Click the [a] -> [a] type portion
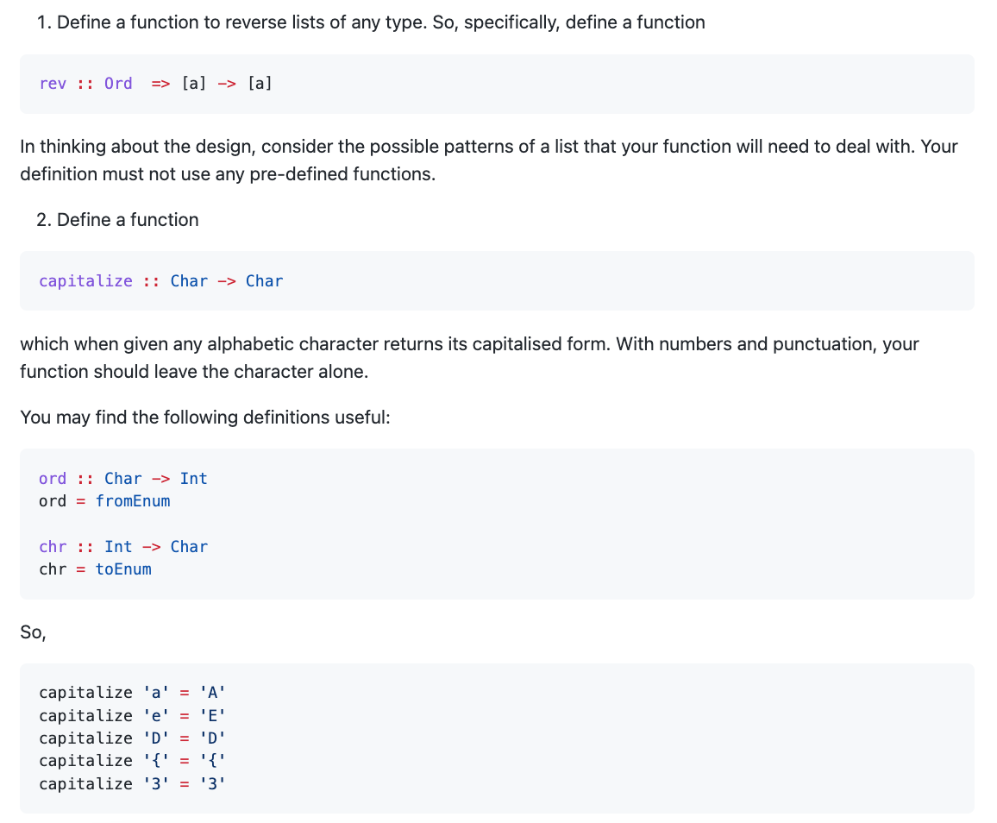The image size is (997, 823). tap(227, 83)
